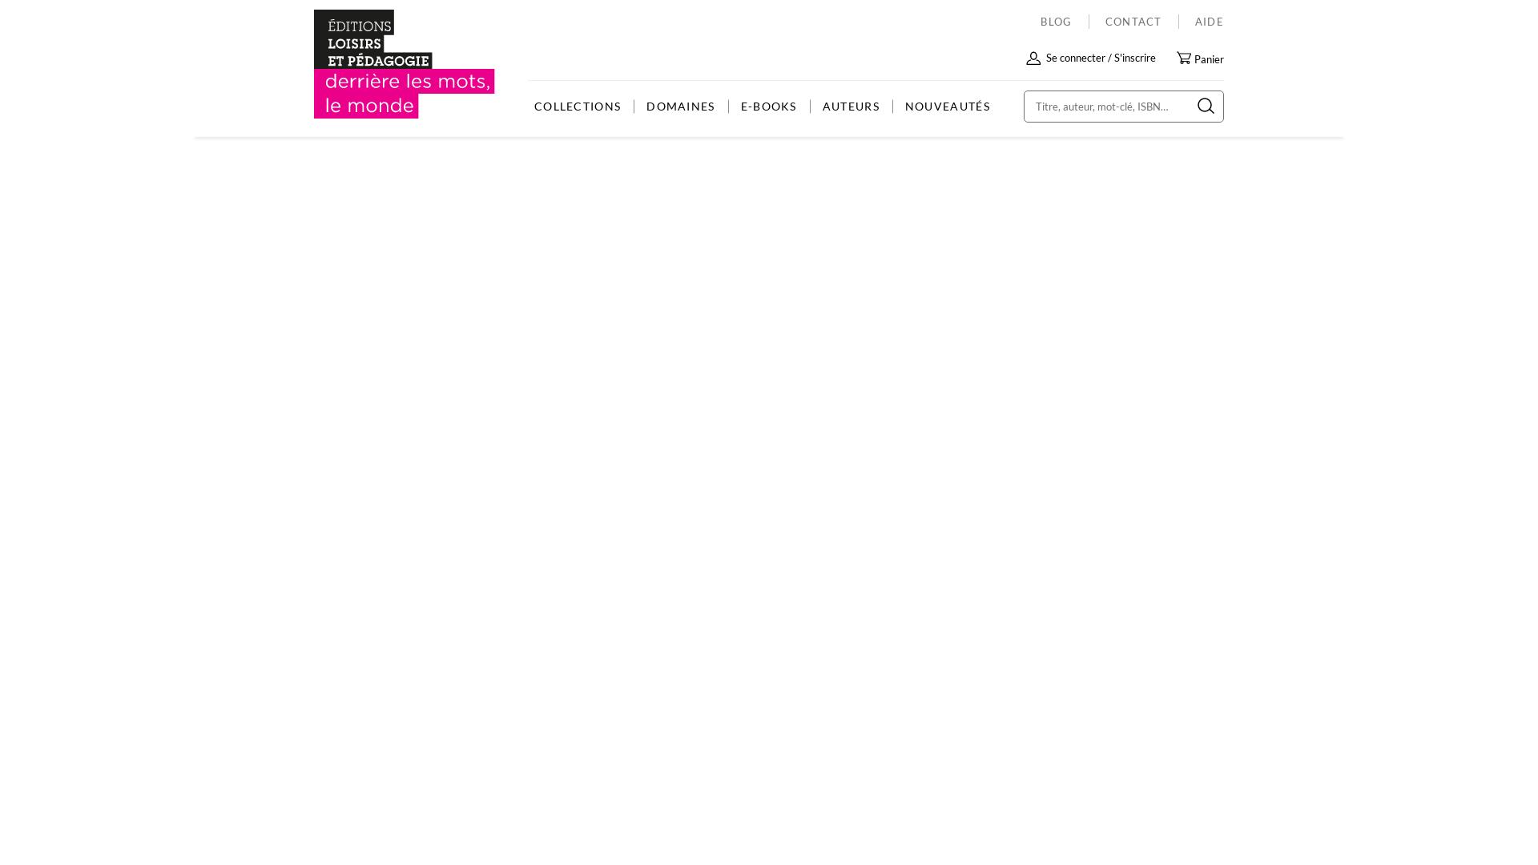This screenshot has height=865, width=1538.
Task: Open the Contact link
Action: tap(1133, 22)
